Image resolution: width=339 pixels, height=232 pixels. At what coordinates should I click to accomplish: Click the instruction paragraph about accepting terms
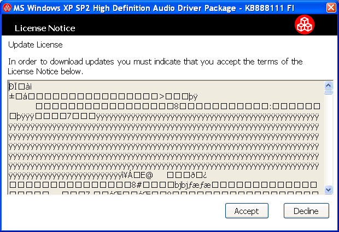[155, 66]
